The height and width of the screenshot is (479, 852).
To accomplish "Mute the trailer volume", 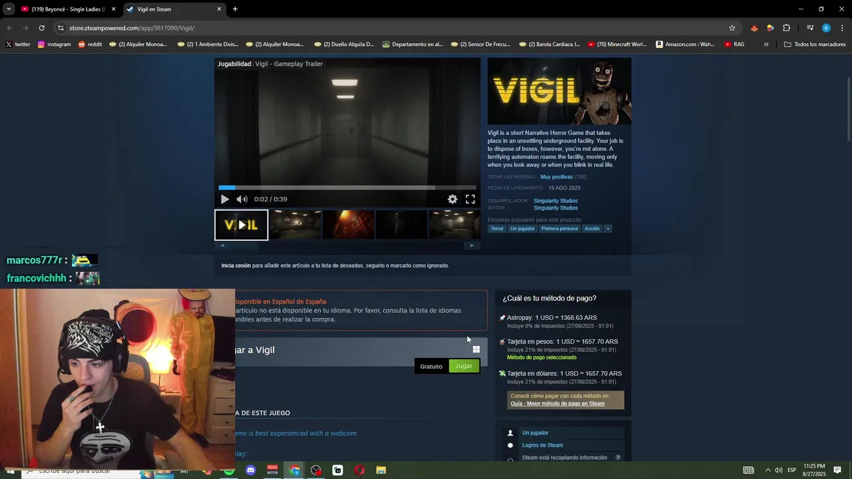I will click(x=242, y=199).
